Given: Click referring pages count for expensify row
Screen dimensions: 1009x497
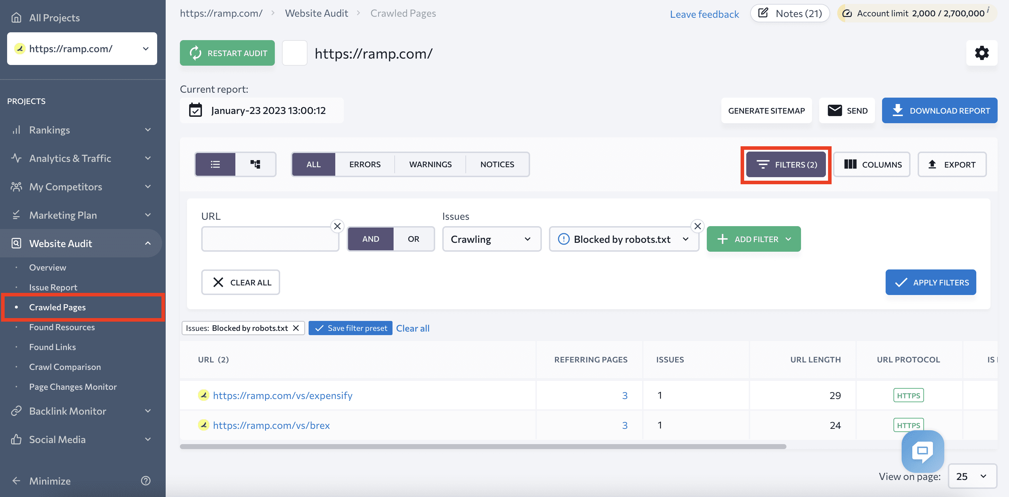Looking at the screenshot, I should pyautogui.click(x=625, y=395).
